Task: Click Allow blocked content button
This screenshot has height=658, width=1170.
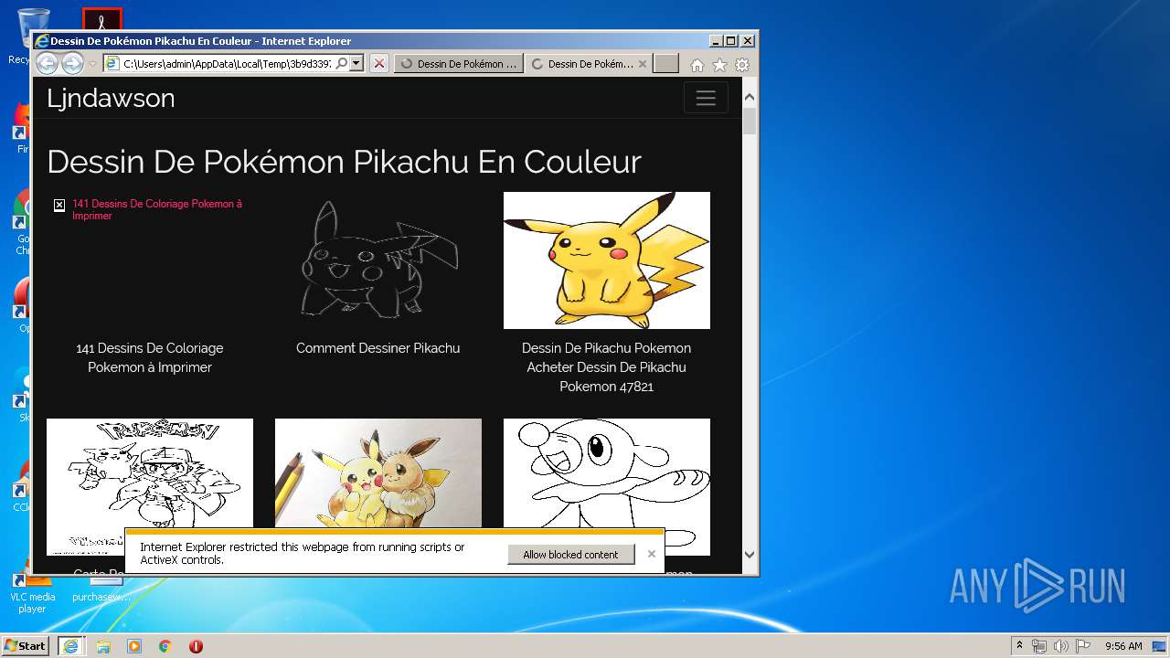Action: (570, 555)
